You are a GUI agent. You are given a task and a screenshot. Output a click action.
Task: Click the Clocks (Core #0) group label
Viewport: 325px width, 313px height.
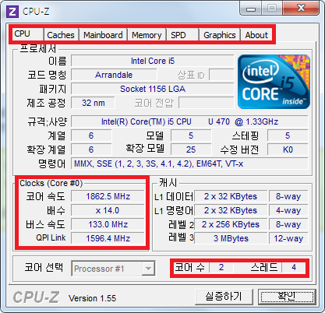pos(51,183)
